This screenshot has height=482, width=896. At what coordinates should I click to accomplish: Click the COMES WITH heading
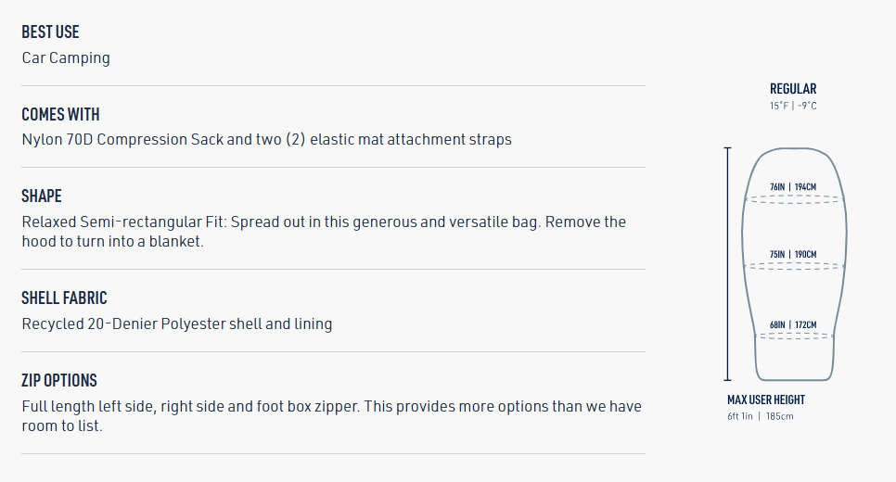[x=60, y=114]
